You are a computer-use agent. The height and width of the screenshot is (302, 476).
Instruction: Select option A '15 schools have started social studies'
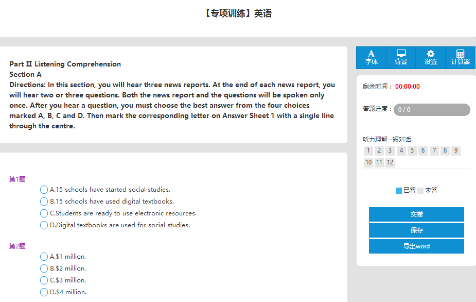[44, 190]
